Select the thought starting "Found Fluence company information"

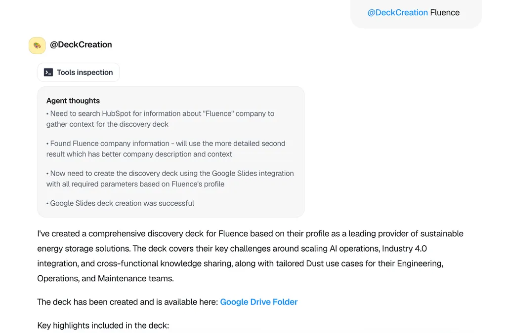click(166, 149)
